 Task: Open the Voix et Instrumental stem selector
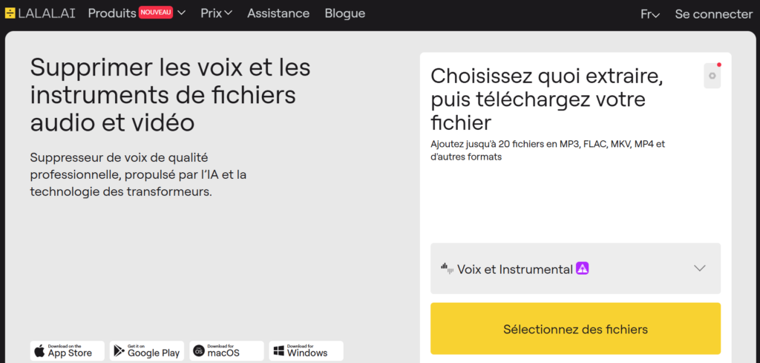[575, 269]
